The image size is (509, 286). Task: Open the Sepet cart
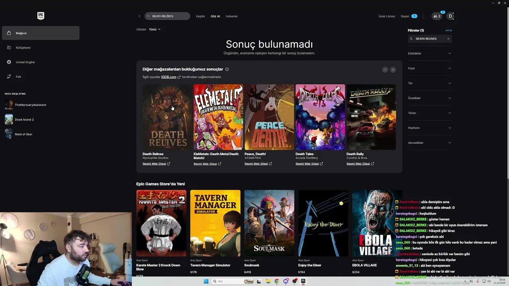[x=409, y=16]
